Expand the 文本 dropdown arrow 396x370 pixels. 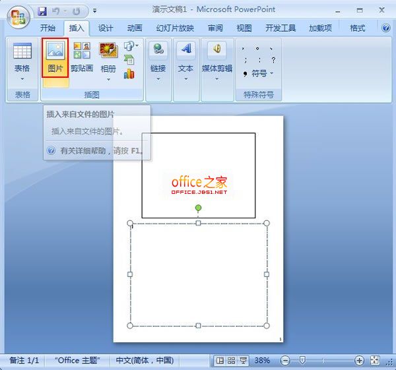coord(186,79)
